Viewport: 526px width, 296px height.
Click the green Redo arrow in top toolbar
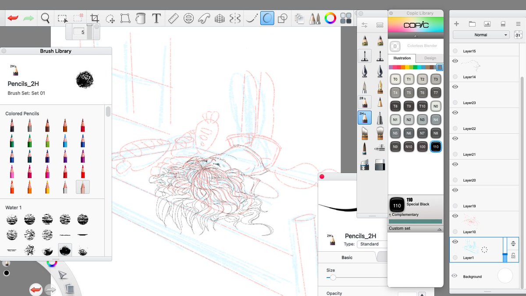pos(28,18)
